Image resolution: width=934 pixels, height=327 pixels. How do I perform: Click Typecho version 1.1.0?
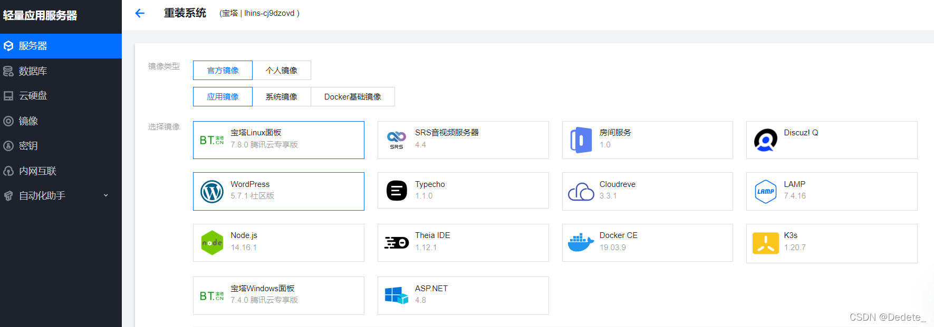(x=424, y=196)
